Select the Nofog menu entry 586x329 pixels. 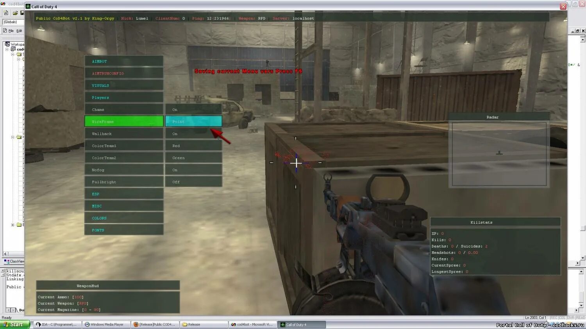[124, 170]
